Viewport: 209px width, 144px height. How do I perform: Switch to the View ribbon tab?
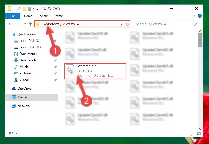(x=59, y=16)
